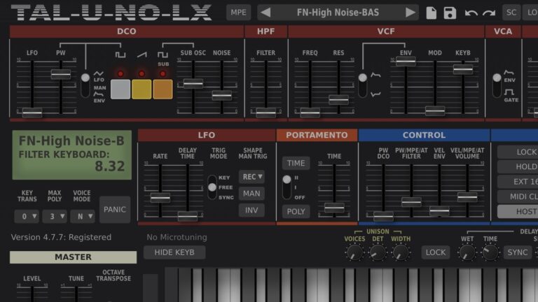The image size is (538, 302).
Task: Click portamento POLY button
Action: pyautogui.click(x=296, y=212)
